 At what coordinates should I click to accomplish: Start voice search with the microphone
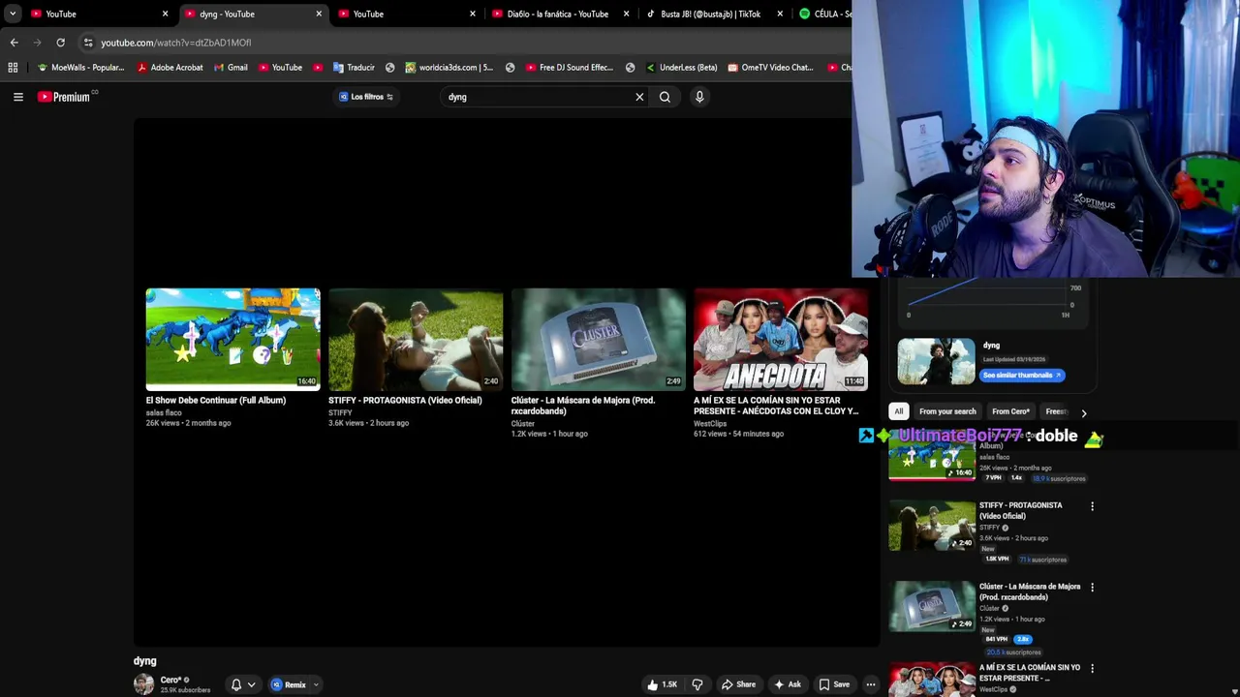[x=699, y=97]
